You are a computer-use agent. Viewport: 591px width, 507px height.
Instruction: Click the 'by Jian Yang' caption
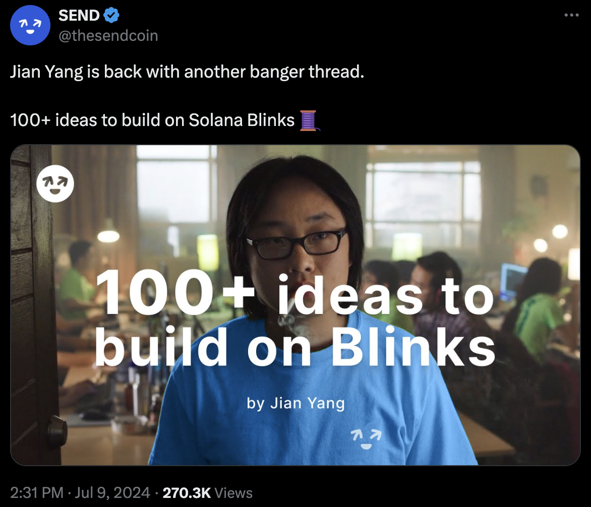coord(296,403)
